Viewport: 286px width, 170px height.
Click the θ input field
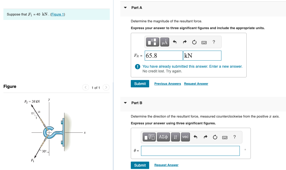coord(190,151)
